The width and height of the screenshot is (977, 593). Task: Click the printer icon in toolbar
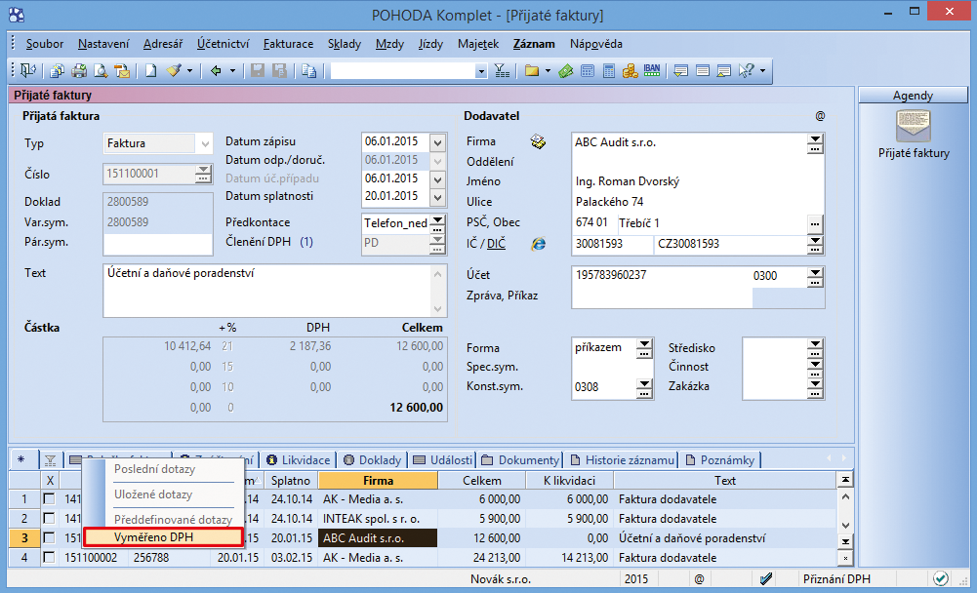tap(79, 70)
